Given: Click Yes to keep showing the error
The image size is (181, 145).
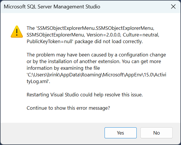Looking at the screenshot, I should tap(120, 133).
